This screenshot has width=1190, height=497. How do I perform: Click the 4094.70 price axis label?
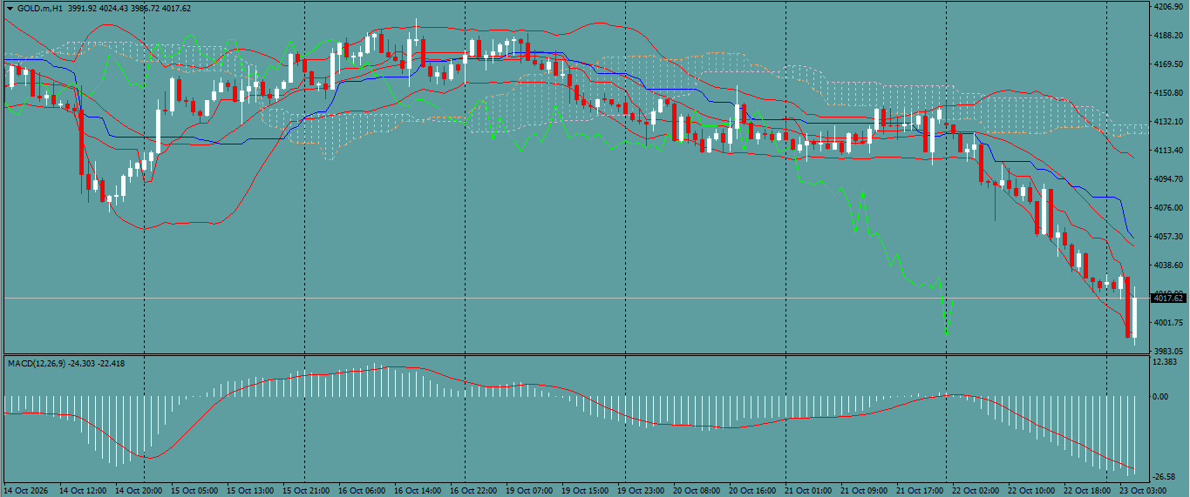click(x=1167, y=179)
